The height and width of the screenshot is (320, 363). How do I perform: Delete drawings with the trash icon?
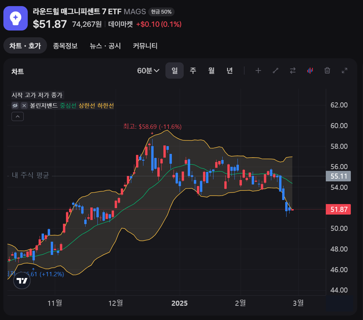(x=327, y=71)
